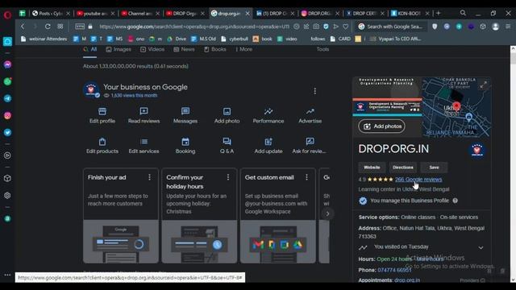Open Booking settings

185,146
